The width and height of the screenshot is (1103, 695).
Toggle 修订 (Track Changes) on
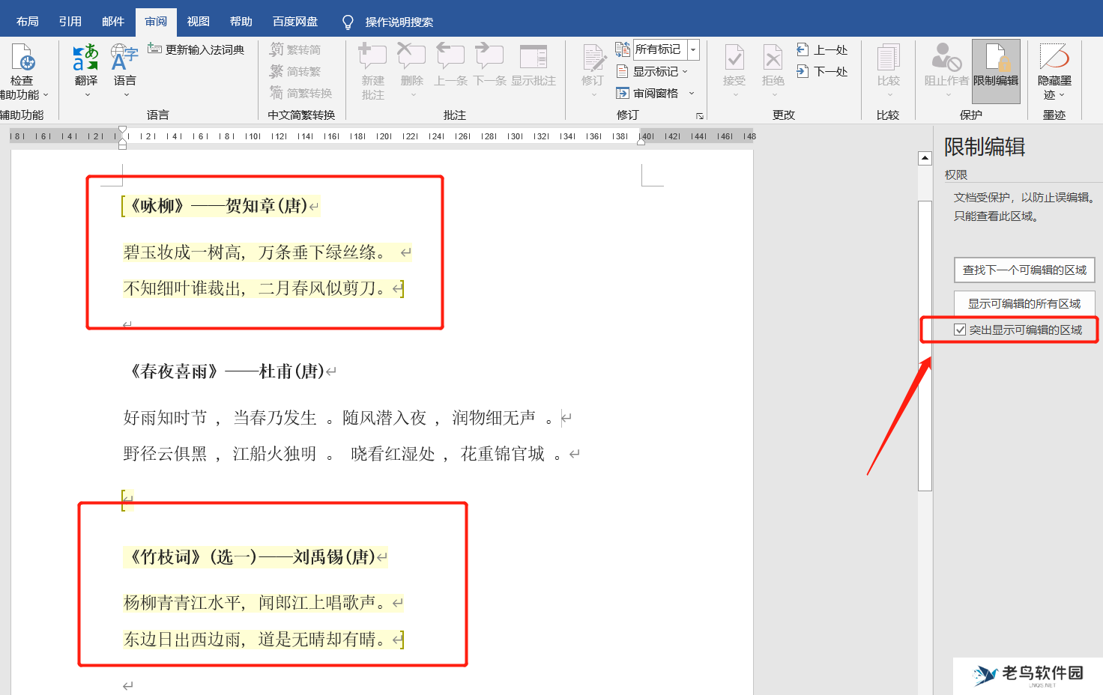[x=593, y=67]
